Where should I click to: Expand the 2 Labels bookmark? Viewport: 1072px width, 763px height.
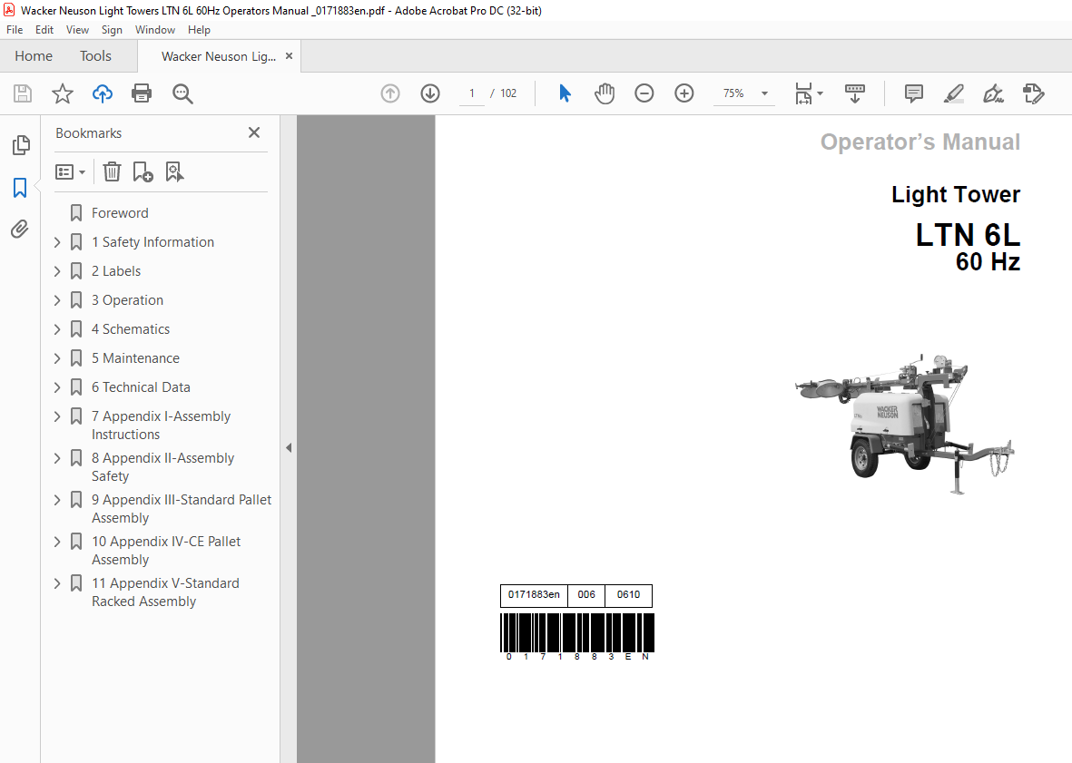pos(57,271)
